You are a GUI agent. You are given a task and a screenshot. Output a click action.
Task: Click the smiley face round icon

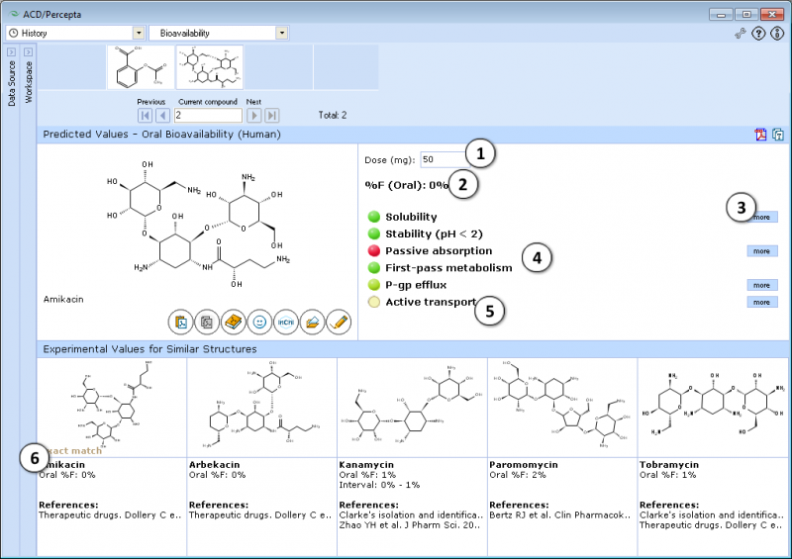tap(258, 322)
